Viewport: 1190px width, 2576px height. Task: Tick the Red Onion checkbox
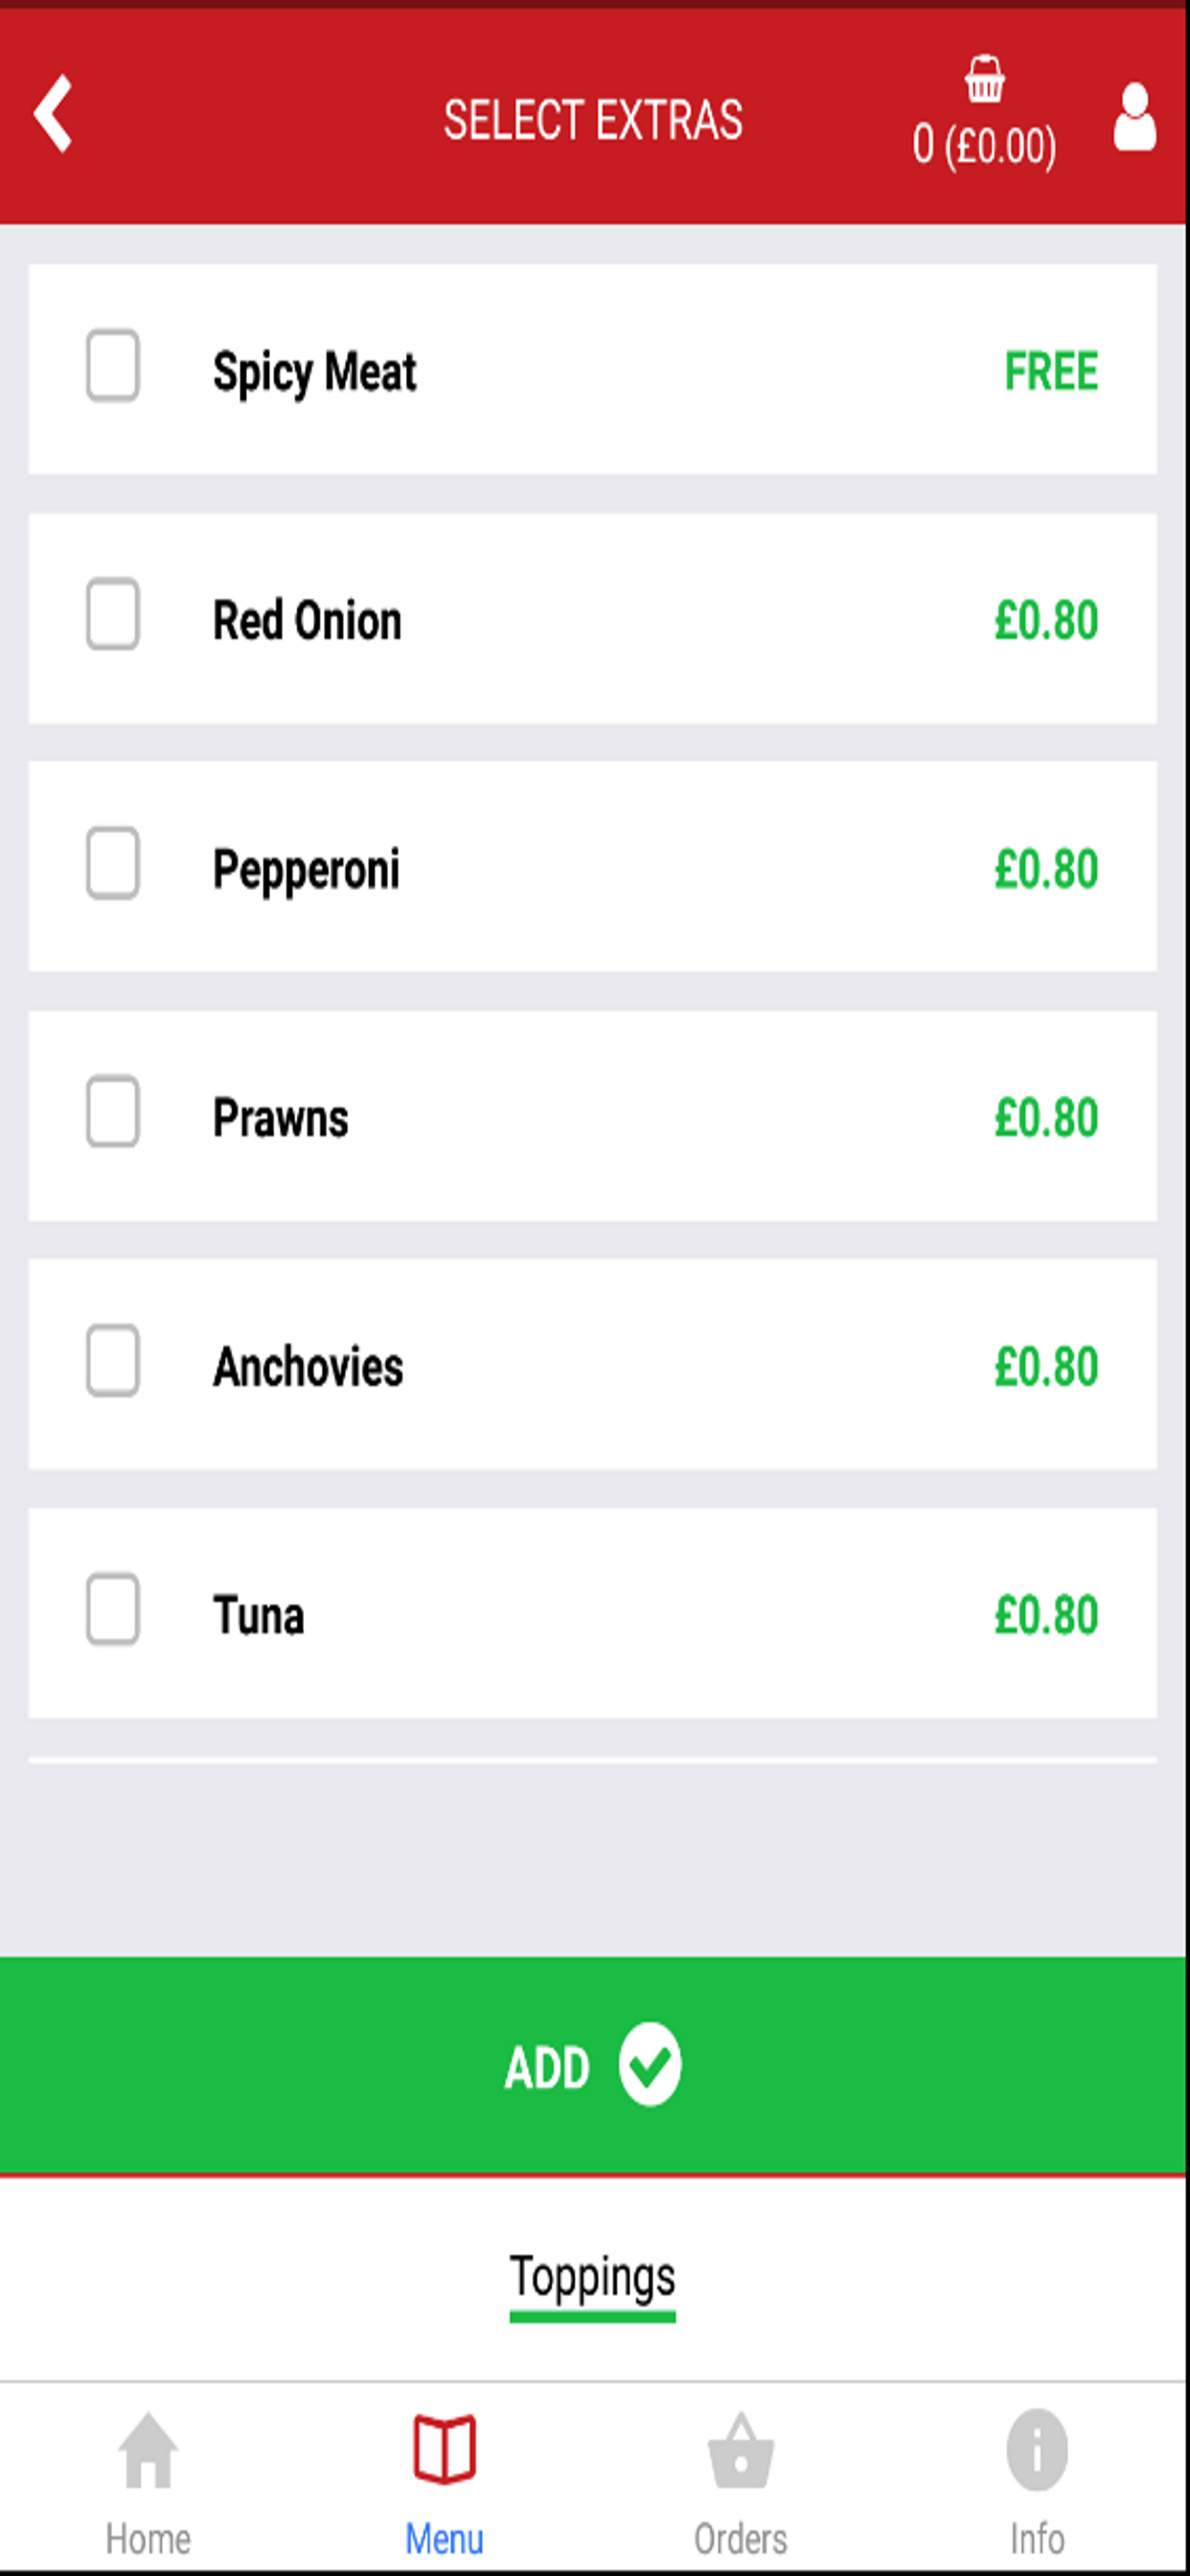[112, 613]
